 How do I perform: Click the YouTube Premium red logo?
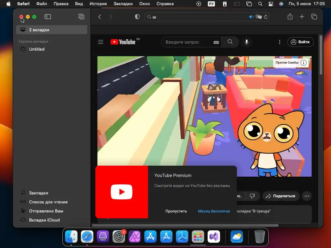[122, 192]
